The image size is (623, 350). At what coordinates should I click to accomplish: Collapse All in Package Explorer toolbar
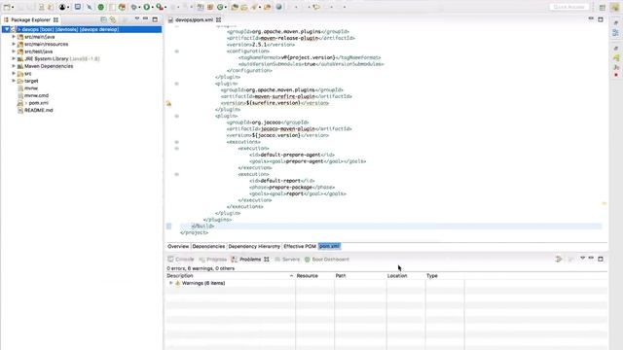[x=103, y=19]
